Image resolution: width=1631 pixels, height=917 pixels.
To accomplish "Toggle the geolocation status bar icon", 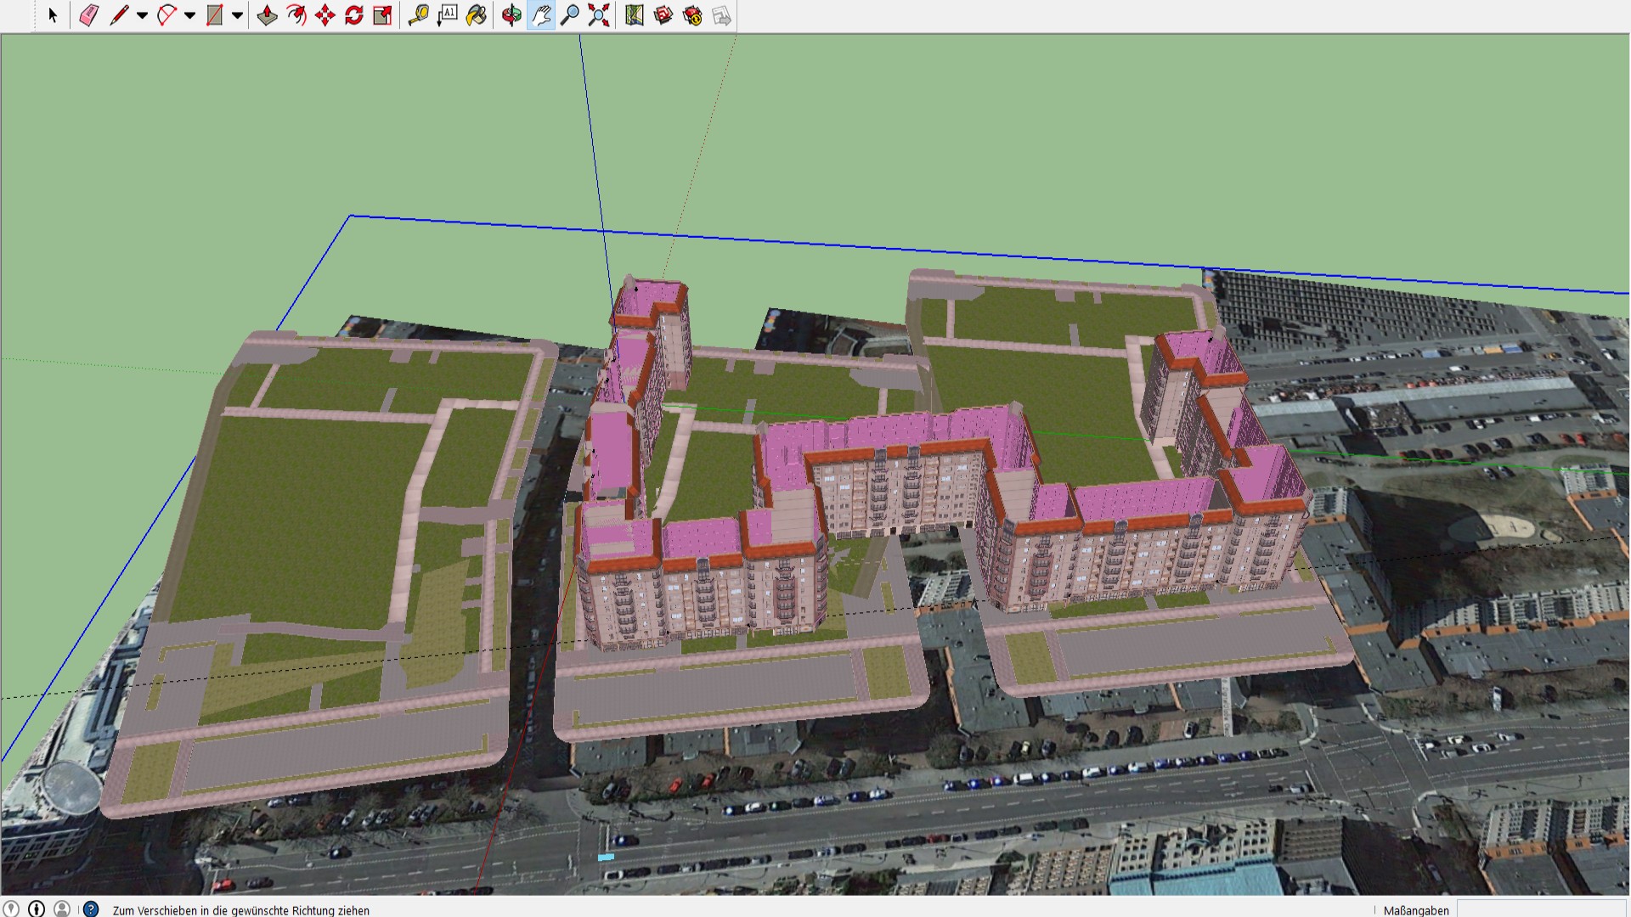I will (x=11, y=909).
